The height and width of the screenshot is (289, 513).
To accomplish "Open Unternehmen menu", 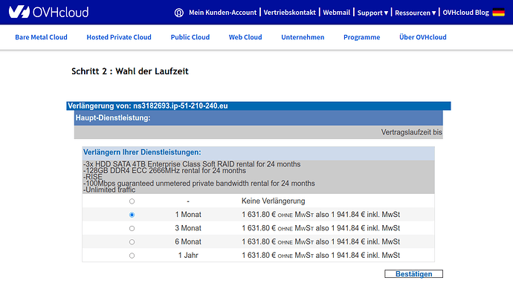I will pos(303,37).
